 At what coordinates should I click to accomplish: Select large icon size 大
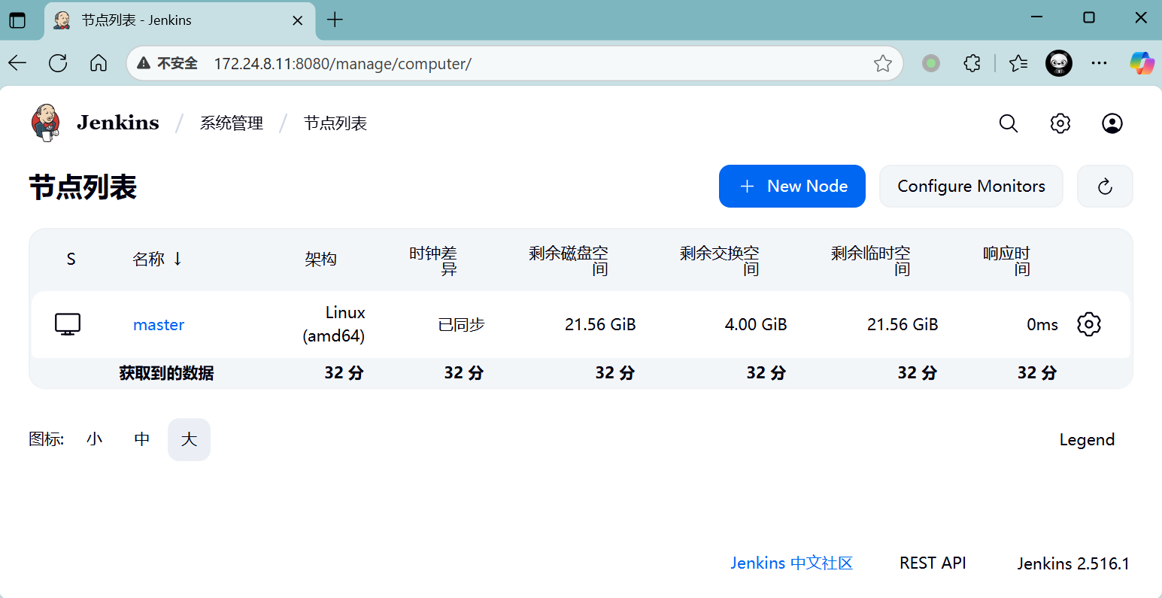pyautogui.click(x=189, y=439)
